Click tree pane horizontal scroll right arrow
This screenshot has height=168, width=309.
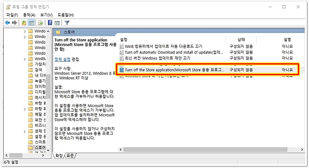pos(43,156)
